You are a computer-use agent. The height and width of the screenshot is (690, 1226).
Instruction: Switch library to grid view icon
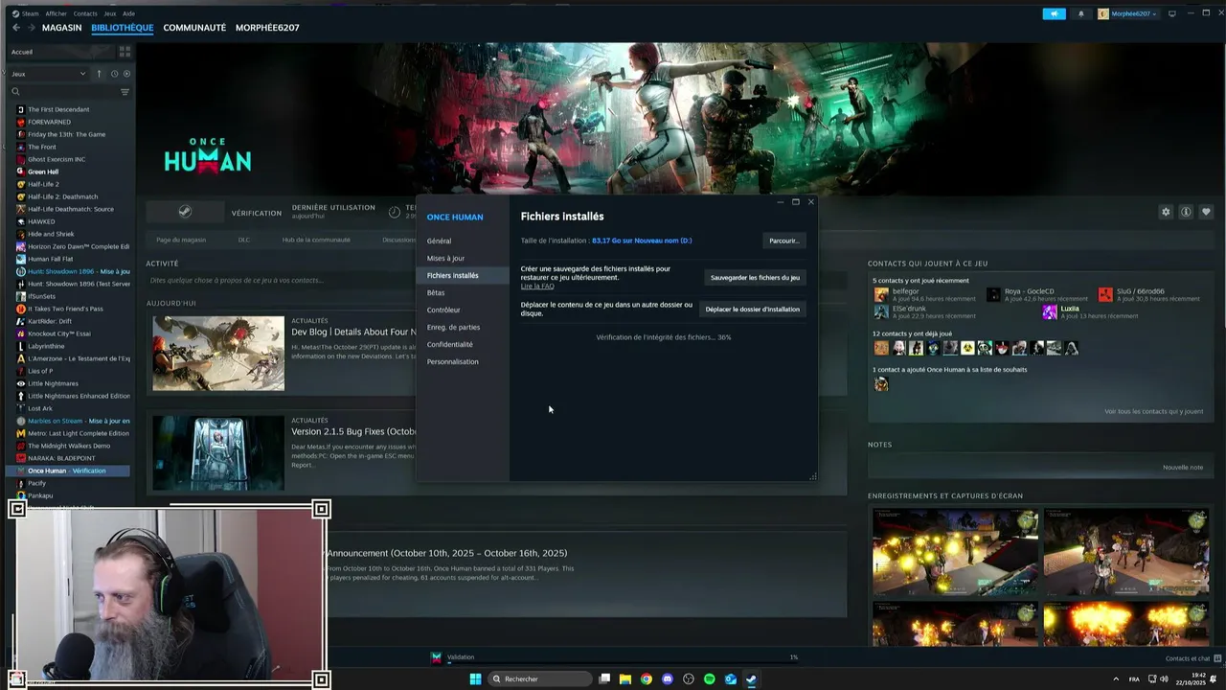(x=125, y=52)
